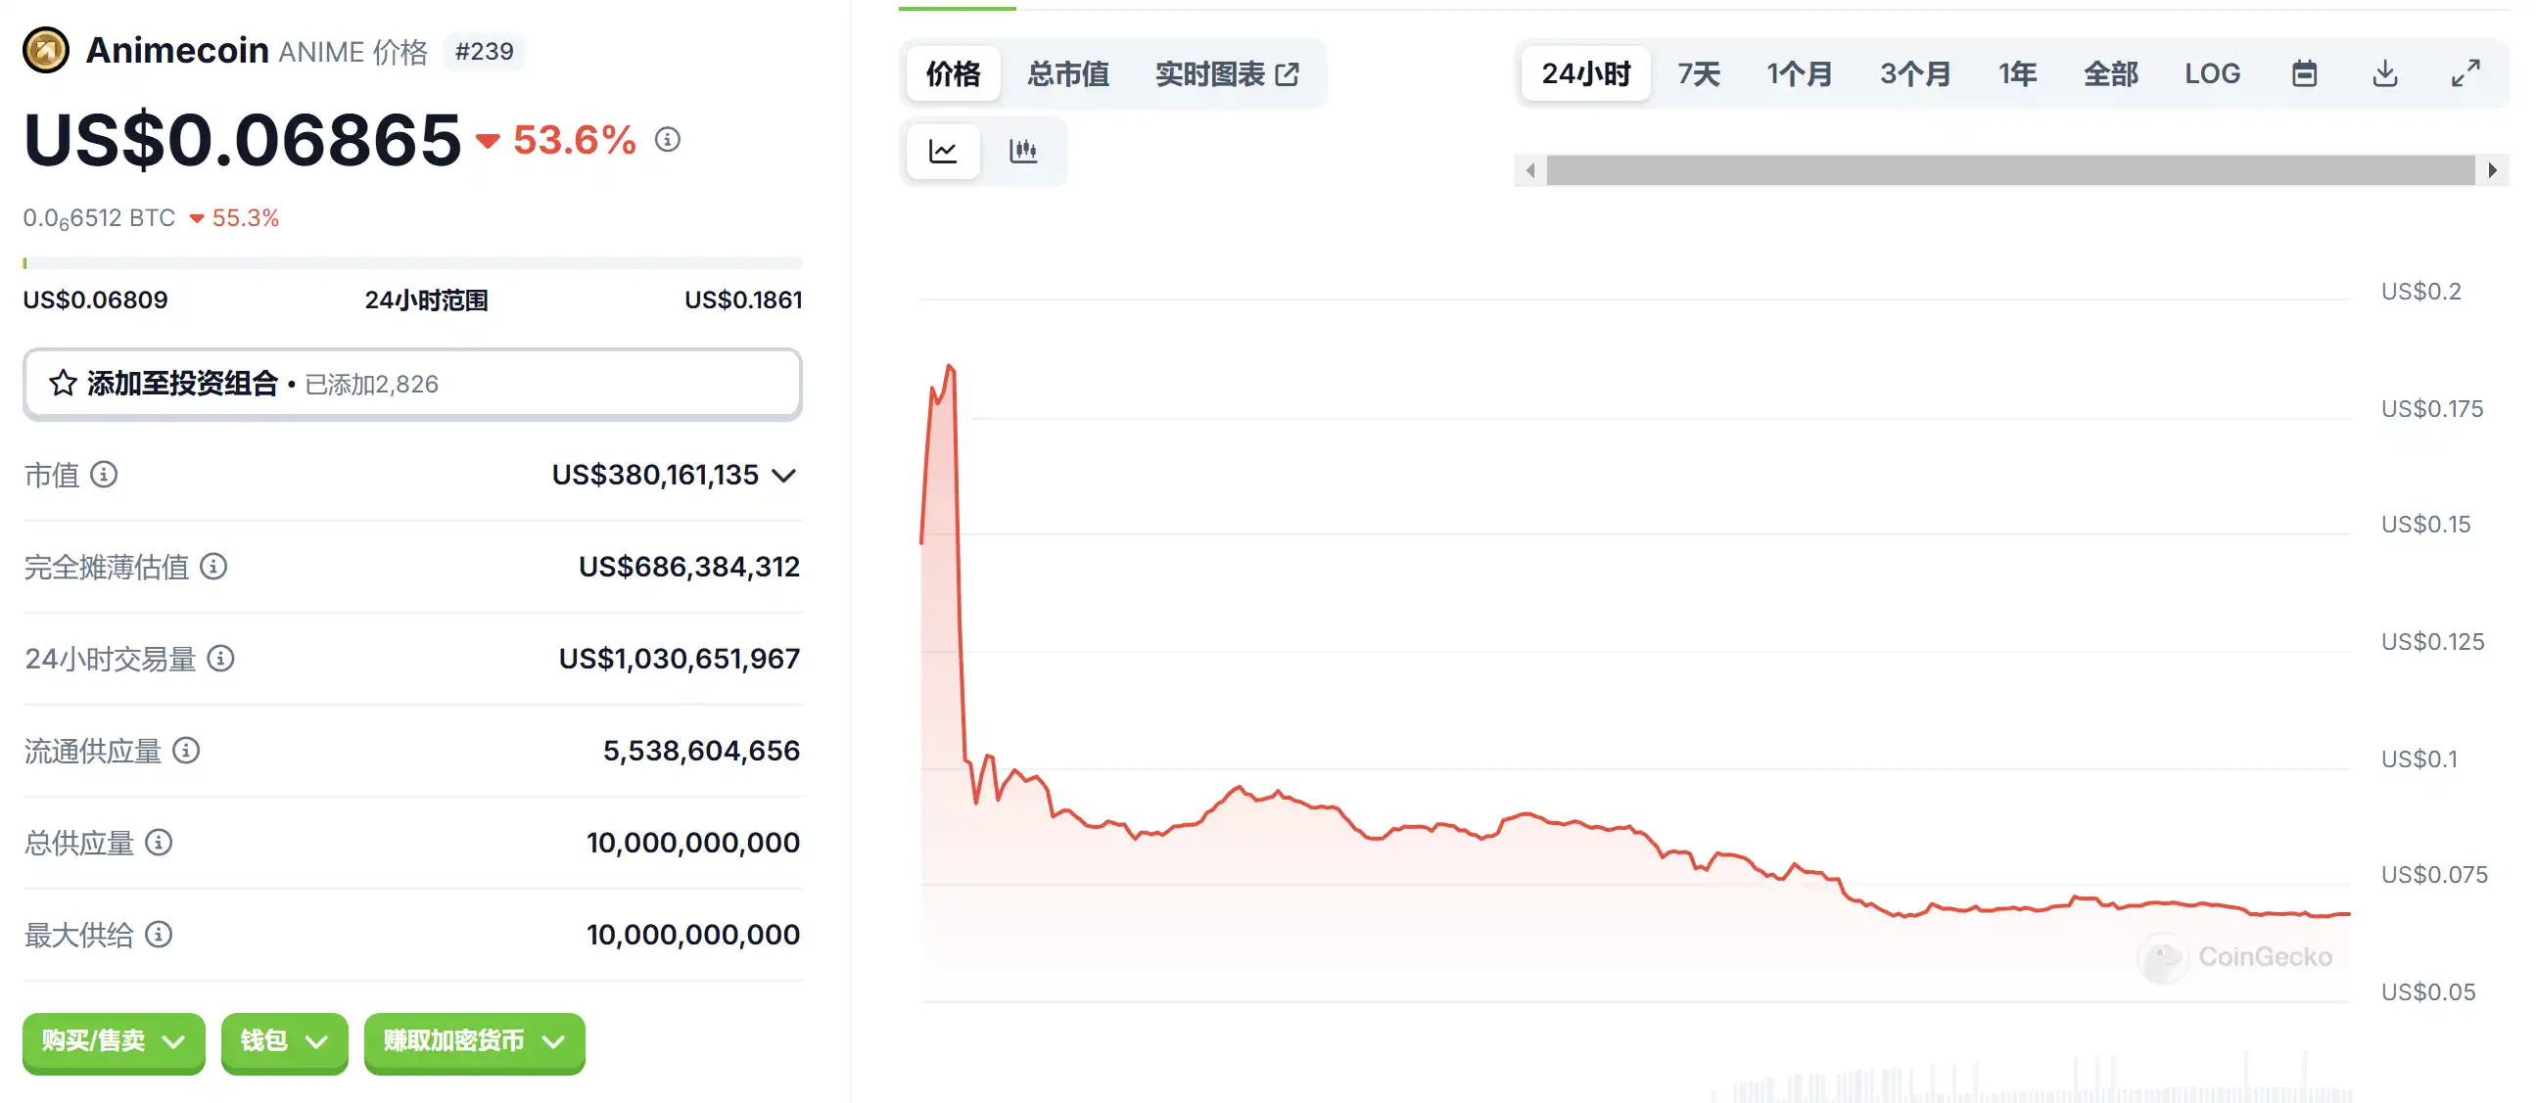This screenshot has width=2536, height=1103.
Task: Switch to the 总市值 tab
Action: (1067, 73)
